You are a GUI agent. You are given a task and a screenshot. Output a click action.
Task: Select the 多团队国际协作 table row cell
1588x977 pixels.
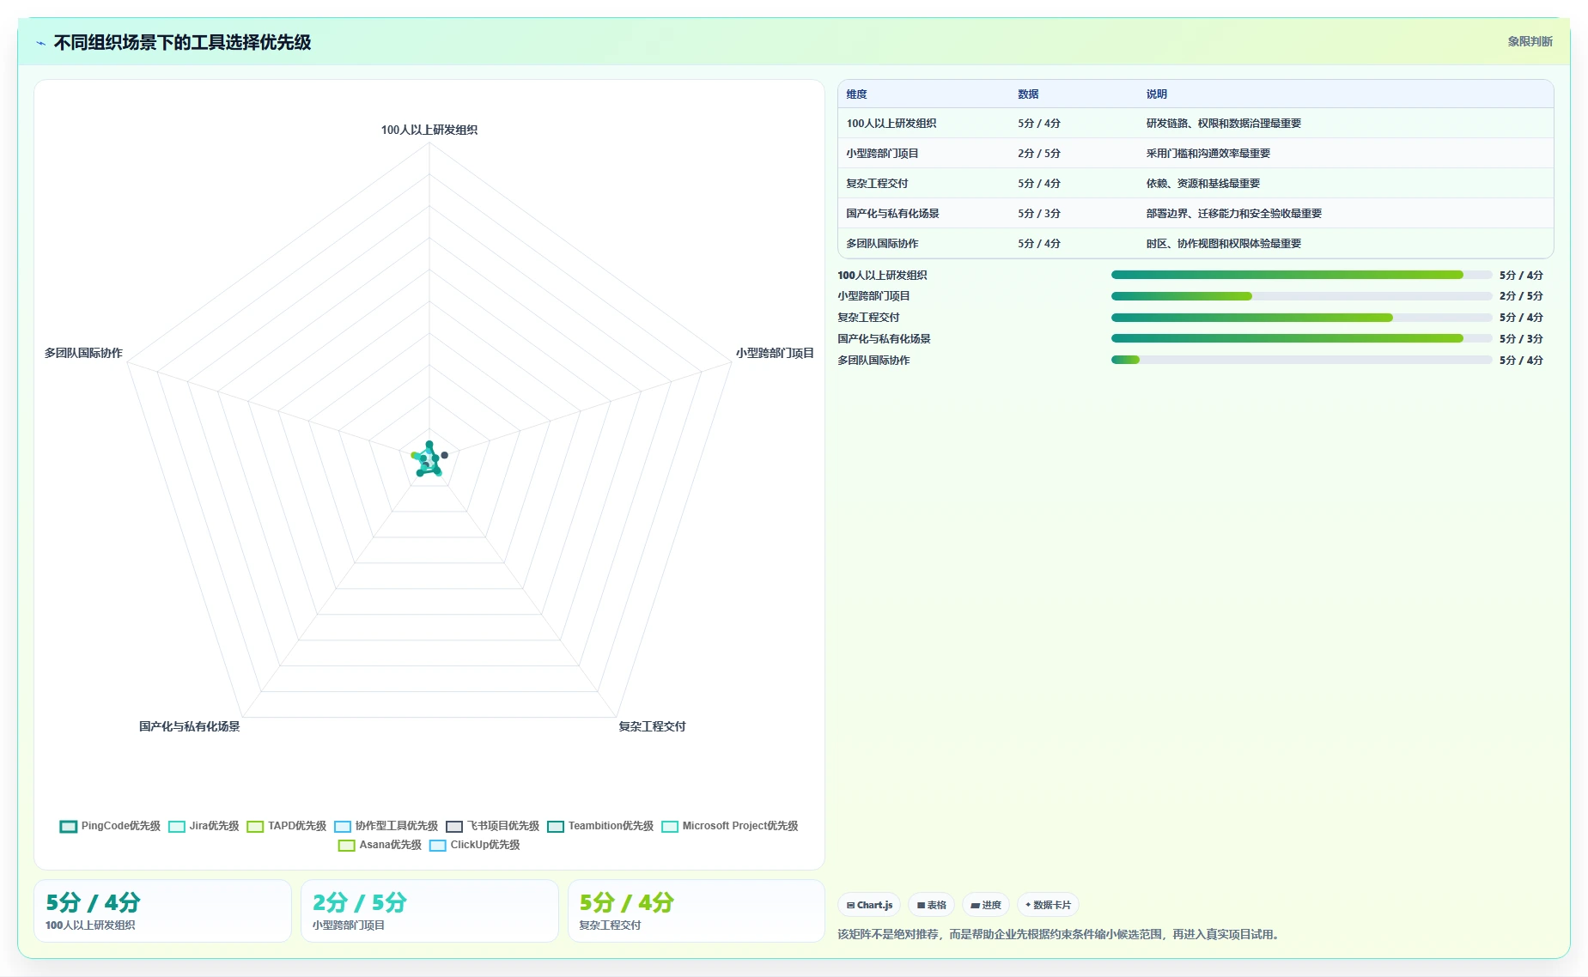[x=882, y=244]
